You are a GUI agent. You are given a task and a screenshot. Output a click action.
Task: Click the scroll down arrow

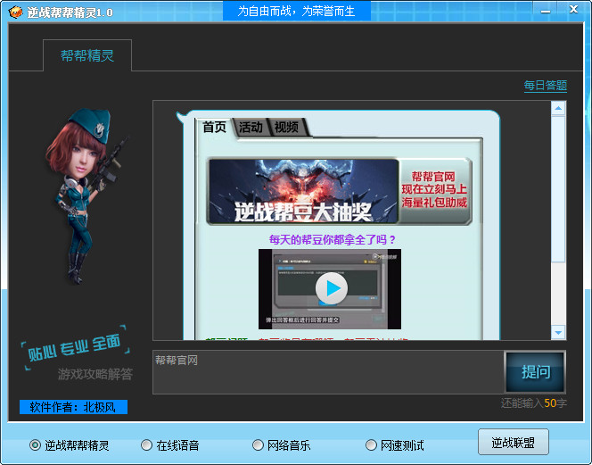click(x=558, y=332)
